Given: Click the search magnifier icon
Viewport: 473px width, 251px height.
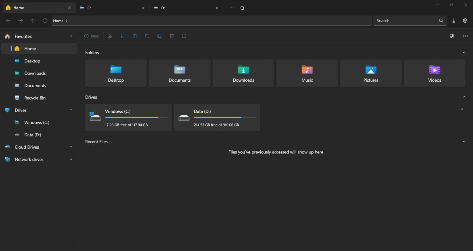Looking at the screenshot, I should (x=441, y=20).
